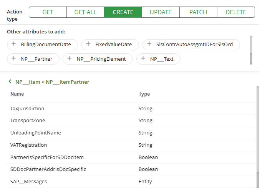Select the TransportZone row

(132, 121)
